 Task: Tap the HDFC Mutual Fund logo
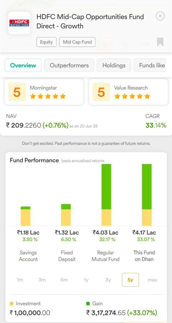tap(19, 23)
